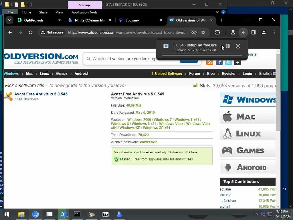Open the Chrome Labs flask icon
This screenshot has width=293, height=220.
coord(233,32)
